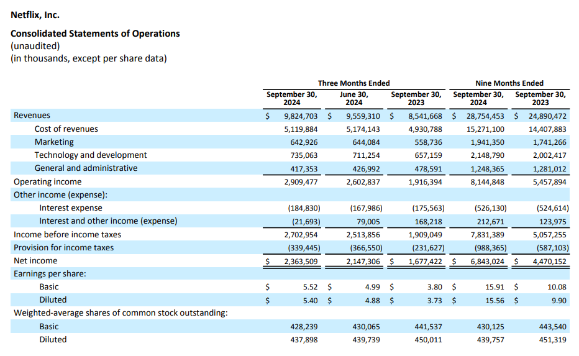Select the "Consolidated Statements of Operations" heading

pos(95,34)
